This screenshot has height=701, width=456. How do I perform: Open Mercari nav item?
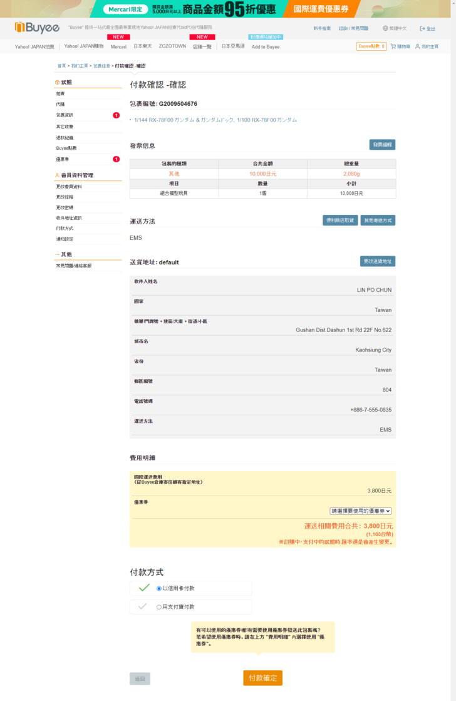tap(118, 47)
